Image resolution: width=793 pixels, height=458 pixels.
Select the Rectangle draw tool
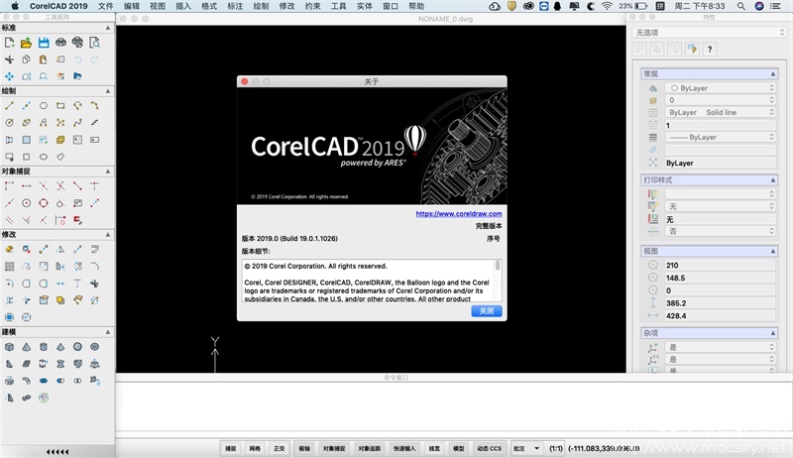tap(60, 106)
